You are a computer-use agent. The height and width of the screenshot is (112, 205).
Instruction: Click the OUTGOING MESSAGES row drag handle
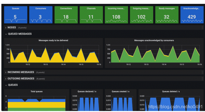(x=203, y=79)
